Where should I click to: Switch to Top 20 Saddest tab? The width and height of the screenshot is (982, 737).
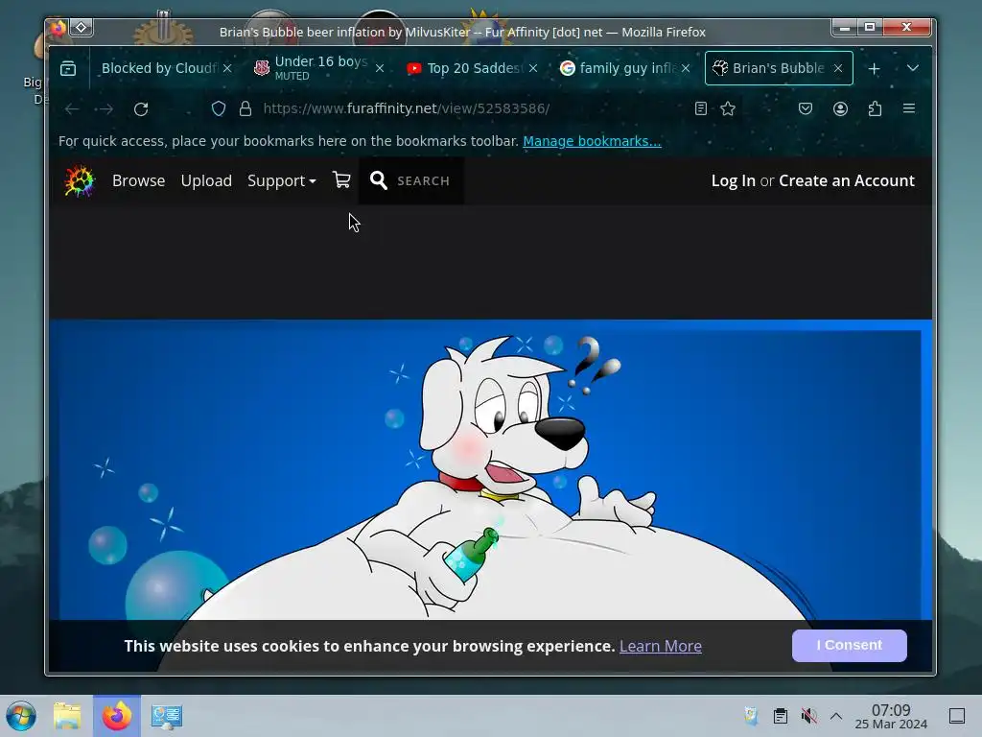[474, 68]
